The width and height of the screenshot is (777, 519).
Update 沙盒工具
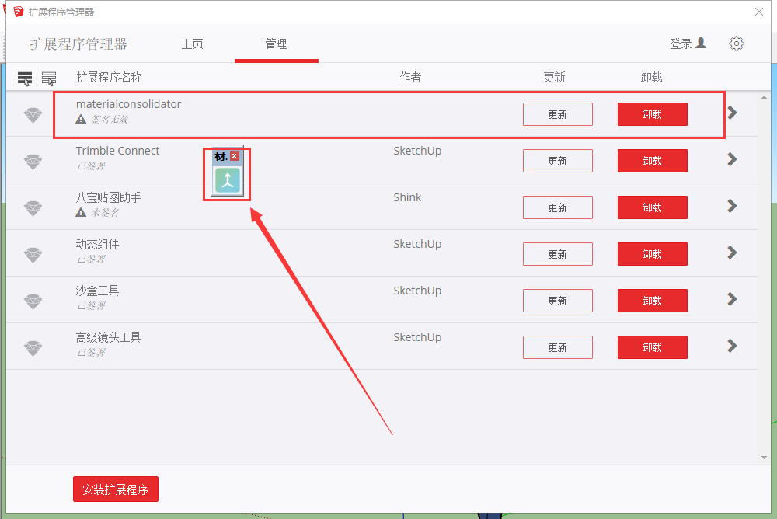(557, 301)
